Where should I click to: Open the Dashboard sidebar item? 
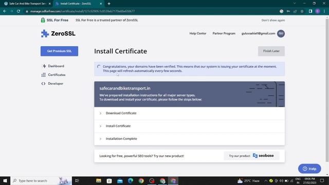[56, 66]
